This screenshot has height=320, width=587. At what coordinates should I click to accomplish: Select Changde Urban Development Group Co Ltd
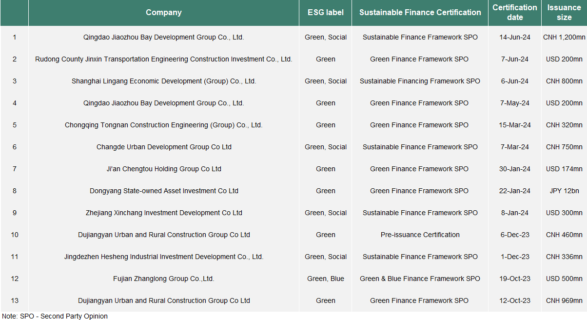[x=164, y=147]
